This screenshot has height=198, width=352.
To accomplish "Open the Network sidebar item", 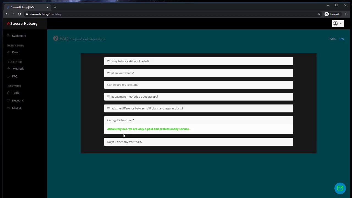I will [x=18, y=101].
